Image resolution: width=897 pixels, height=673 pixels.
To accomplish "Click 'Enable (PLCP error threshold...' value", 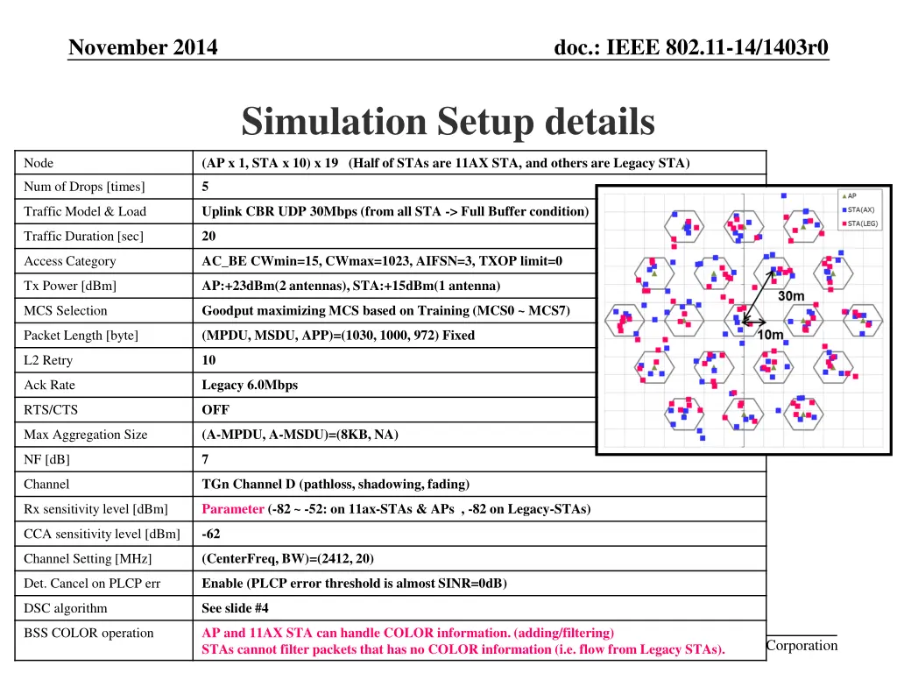I will pyautogui.click(x=354, y=584).
